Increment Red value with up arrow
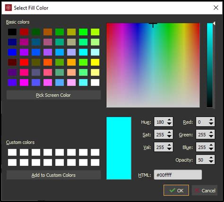The image size is (224, 202). 211,120
